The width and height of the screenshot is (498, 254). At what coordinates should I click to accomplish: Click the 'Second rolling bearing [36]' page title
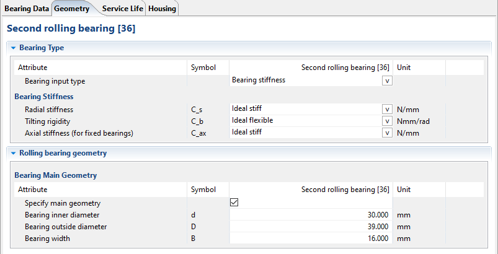point(71,28)
